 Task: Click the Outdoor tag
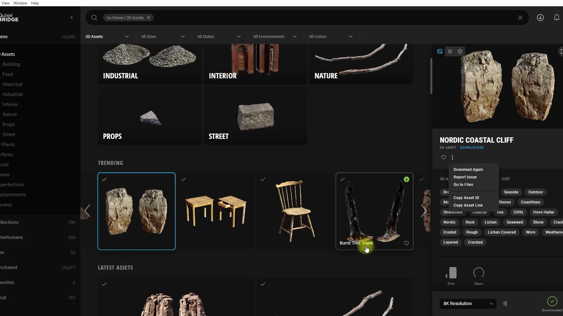coord(536,192)
